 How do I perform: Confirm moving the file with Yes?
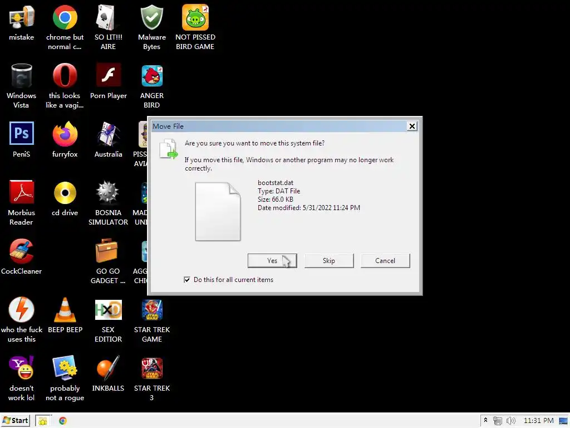272,261
